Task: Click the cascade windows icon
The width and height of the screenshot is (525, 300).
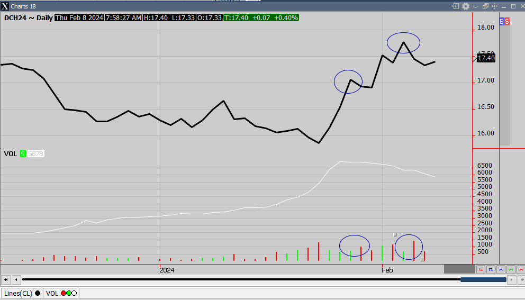Action: pos(485,6)
